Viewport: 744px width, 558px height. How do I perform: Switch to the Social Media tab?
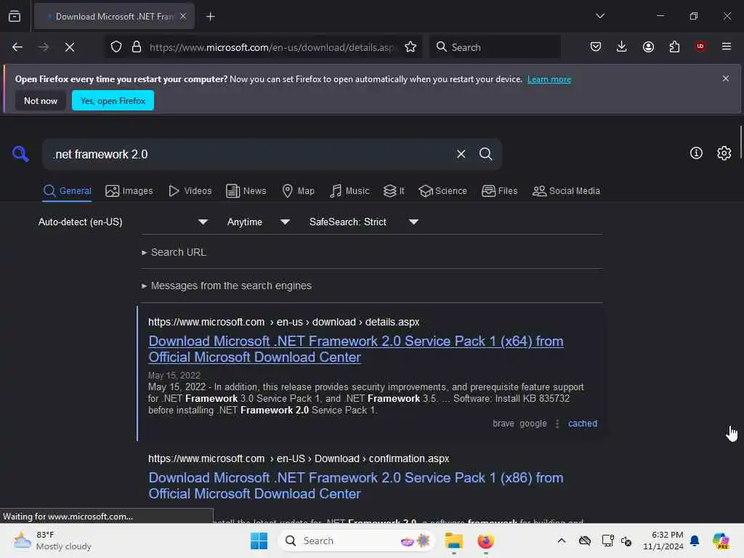click(x=566, y=191)
